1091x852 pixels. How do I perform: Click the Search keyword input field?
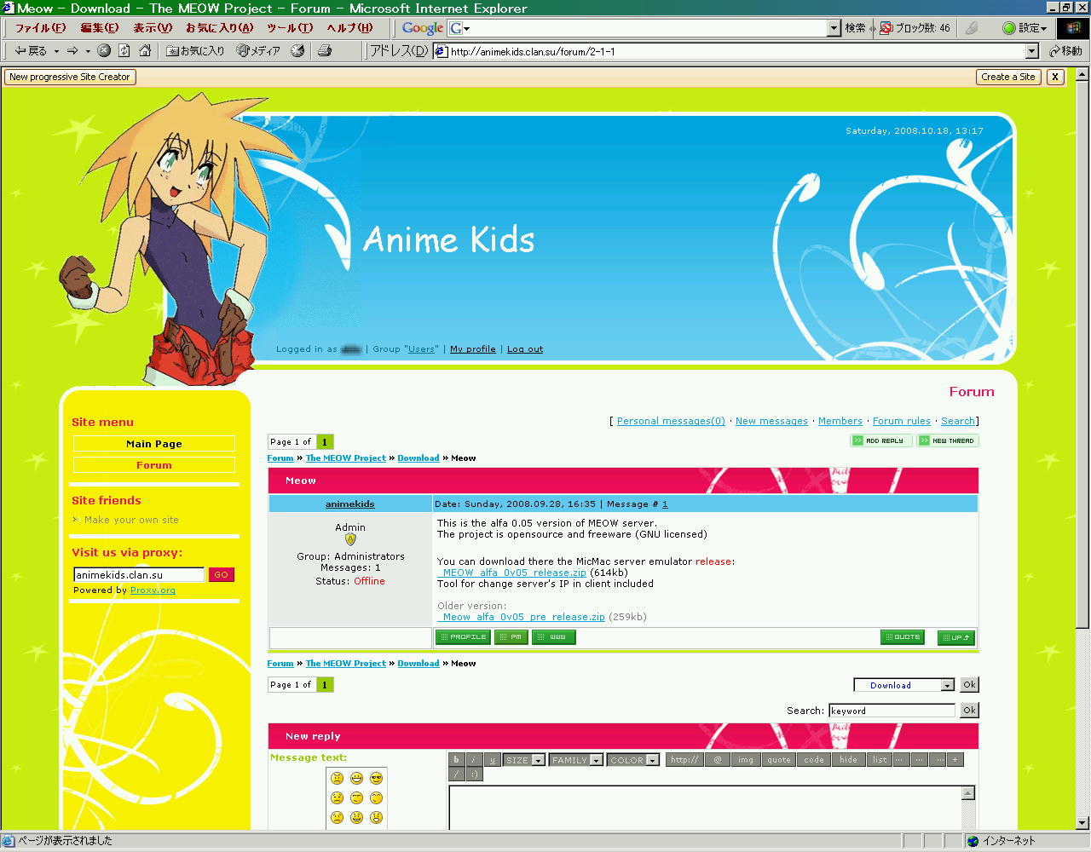(x=892, y=711)
